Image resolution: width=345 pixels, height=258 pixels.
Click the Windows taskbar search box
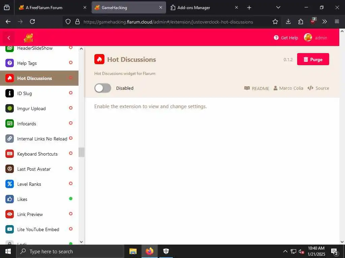(x=70, y=251)
